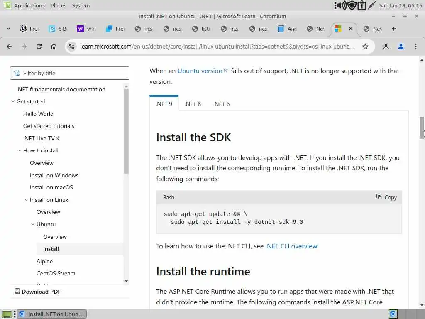The height and width of the screenshot is (319, 425).
Task: Collapse the Get started tree node
Action: 13,101
